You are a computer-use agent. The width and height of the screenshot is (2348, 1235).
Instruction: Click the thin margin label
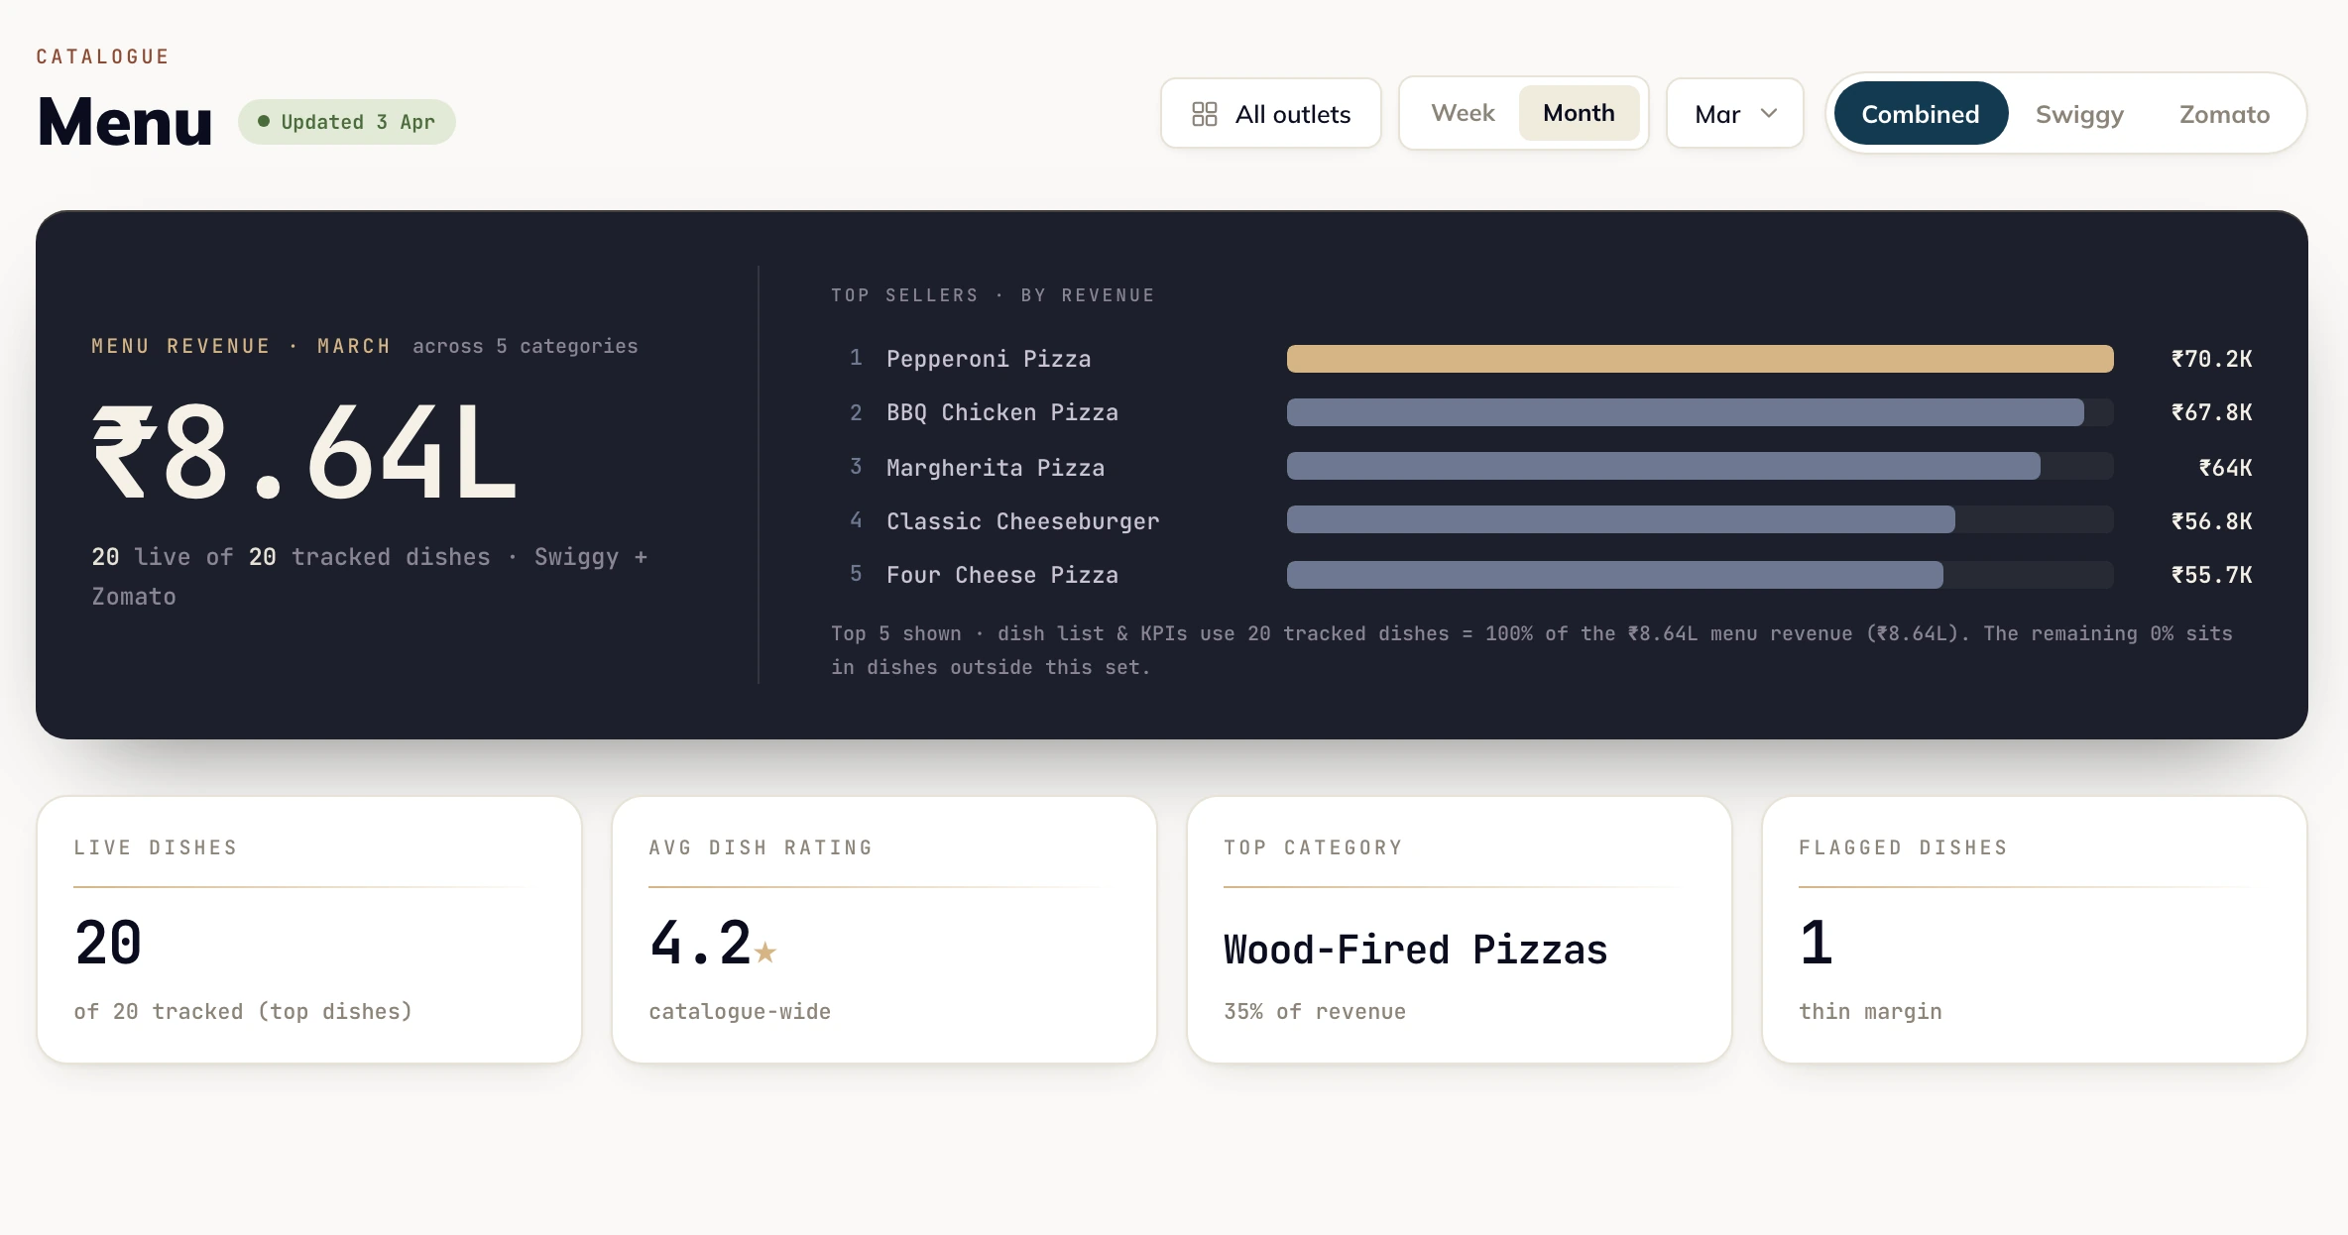coord(1870,1011)
